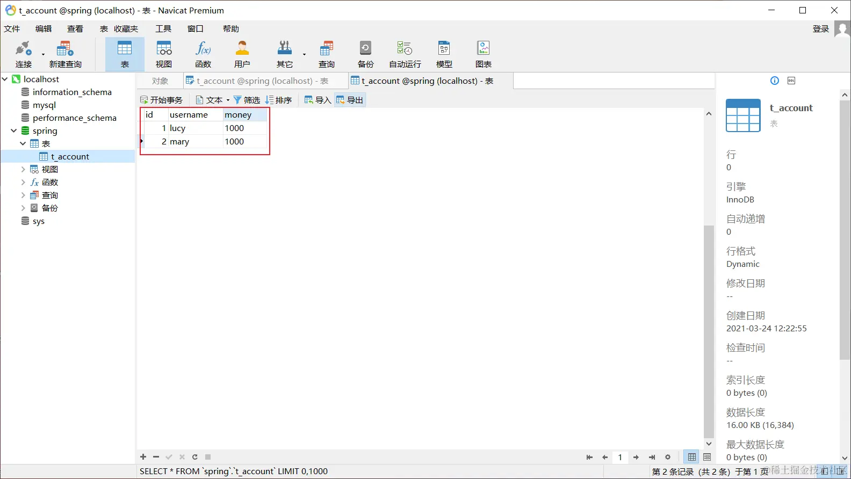Screen dimensions: 851x479
Task: Open the 文本 dropdown button
Action: click(213, 100)
